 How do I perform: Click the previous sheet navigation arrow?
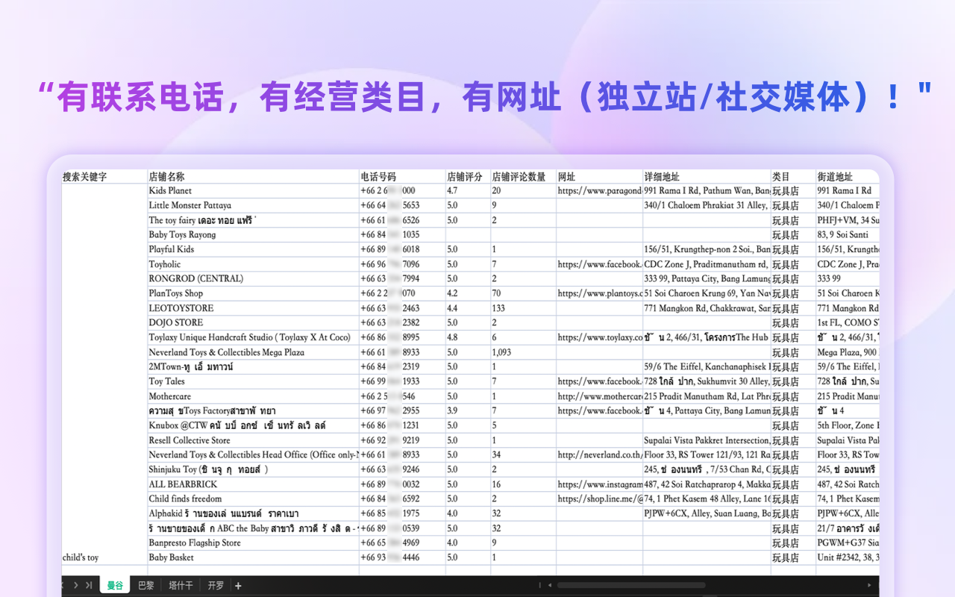pyautogui.click(x=63, y=585)
